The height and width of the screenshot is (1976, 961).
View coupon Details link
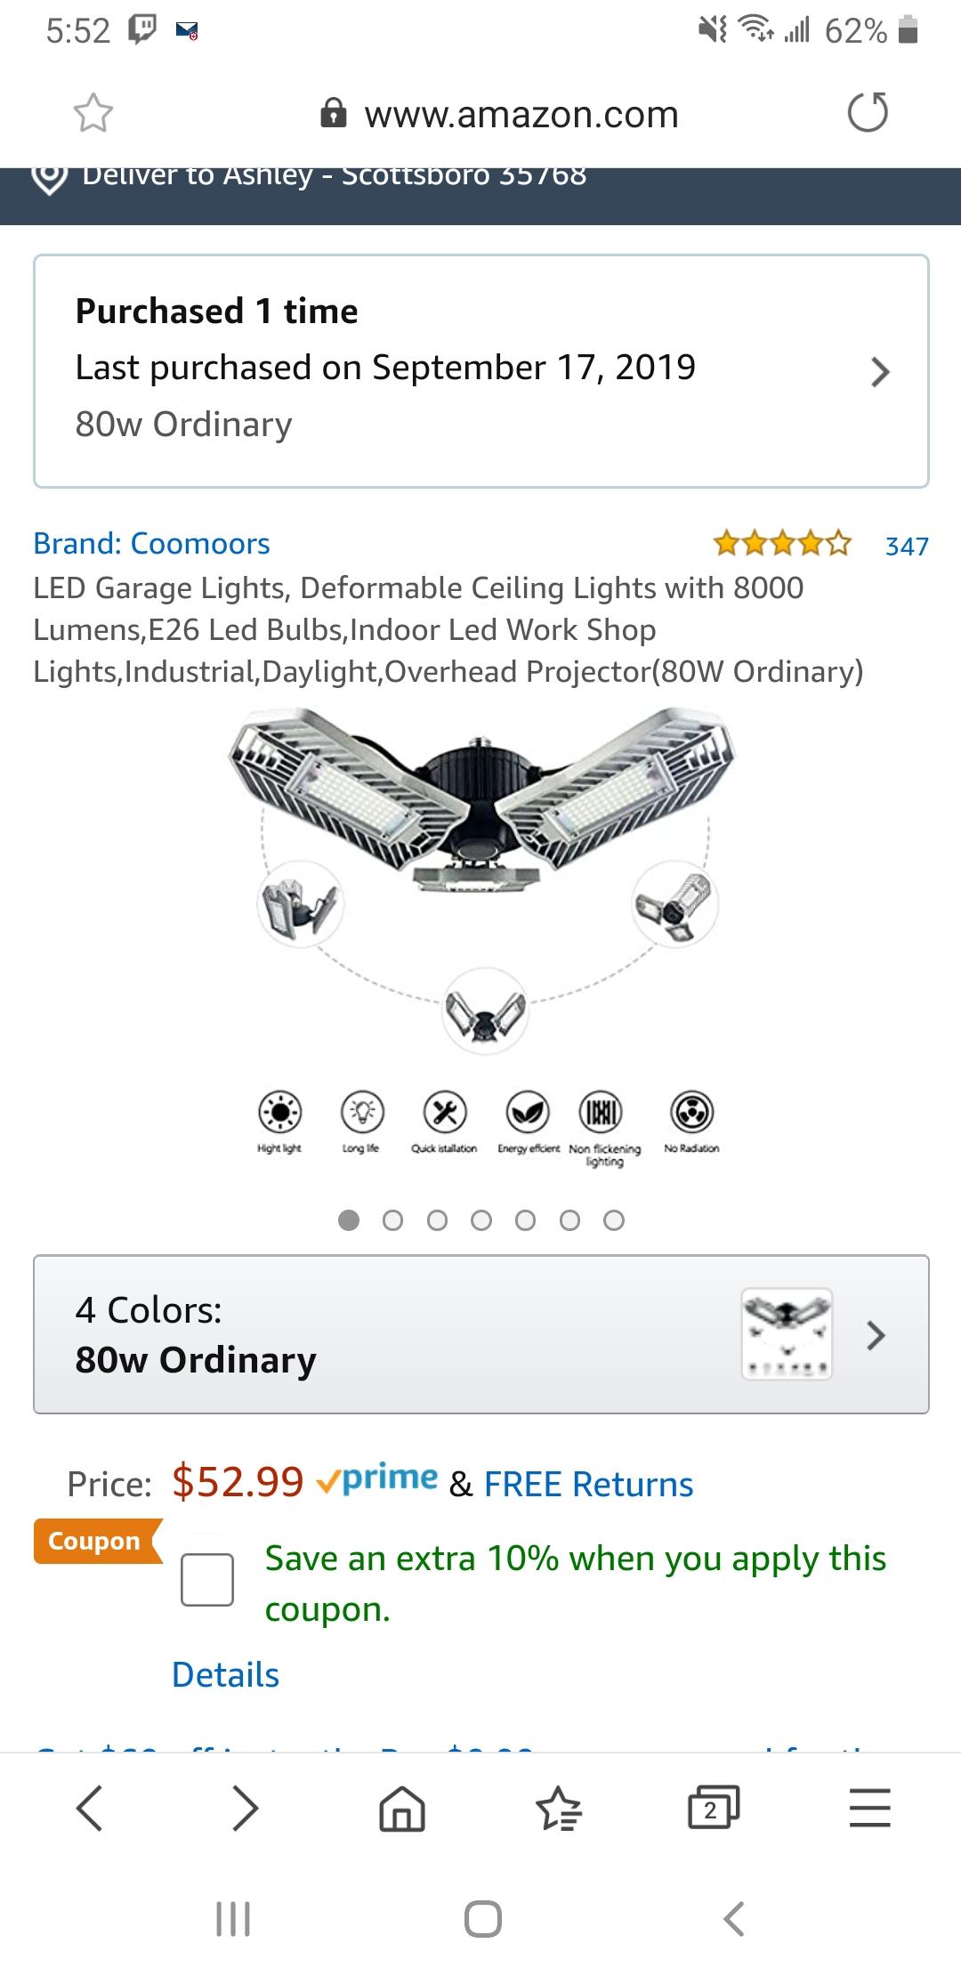tap(225, 1674)
